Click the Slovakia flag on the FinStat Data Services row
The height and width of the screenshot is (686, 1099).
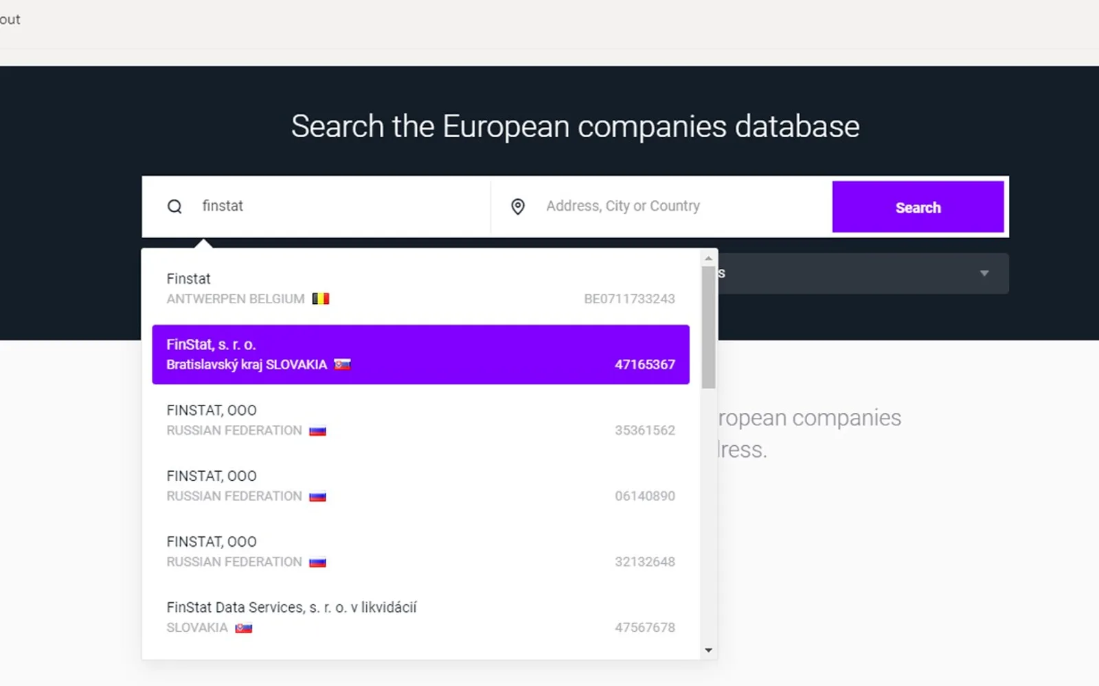[x=243, y=628]
